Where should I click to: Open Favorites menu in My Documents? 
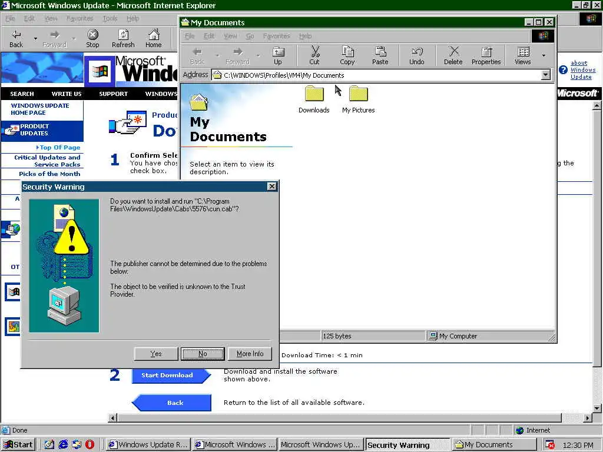coord(277,36)
